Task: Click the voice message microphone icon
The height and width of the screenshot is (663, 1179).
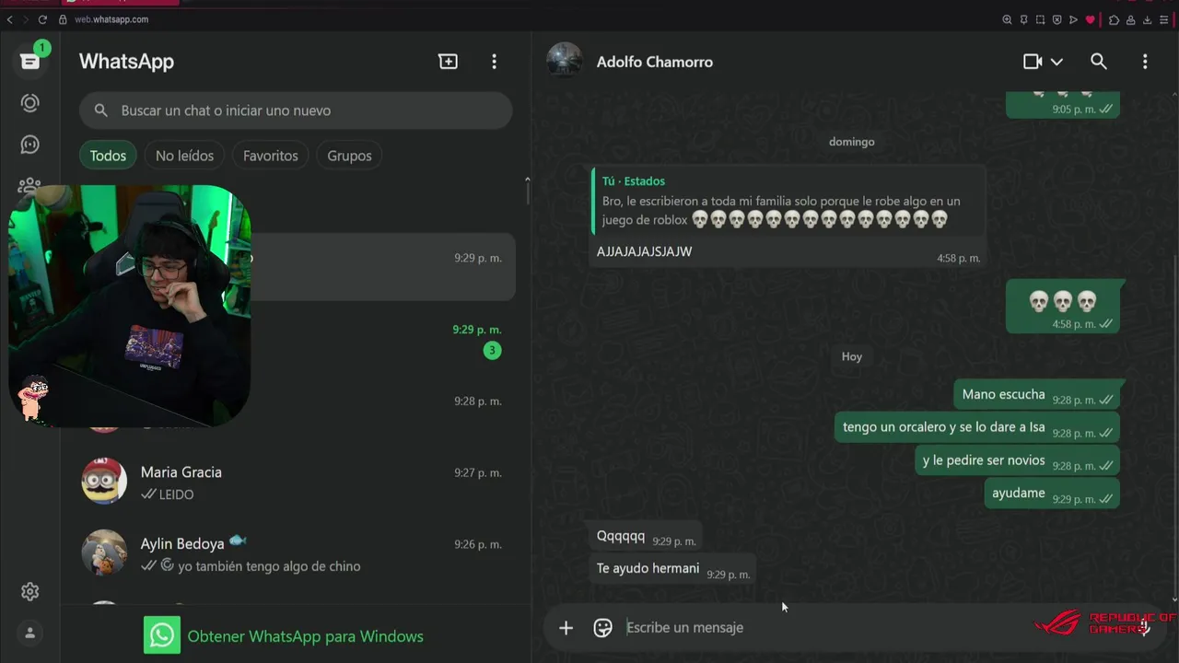Action: click(1144, 628)
